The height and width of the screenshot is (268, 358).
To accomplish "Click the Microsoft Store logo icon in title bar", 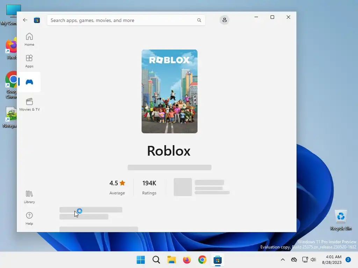I will coord(37,20).
